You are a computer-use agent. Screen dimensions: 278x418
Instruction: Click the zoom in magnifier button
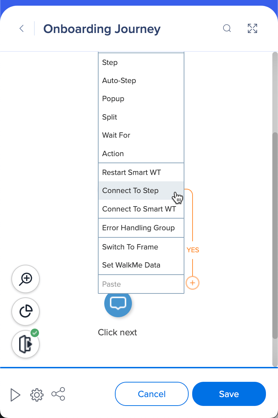(26, 279)
